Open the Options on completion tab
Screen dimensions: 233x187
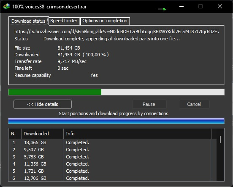(x=105, y=21)
